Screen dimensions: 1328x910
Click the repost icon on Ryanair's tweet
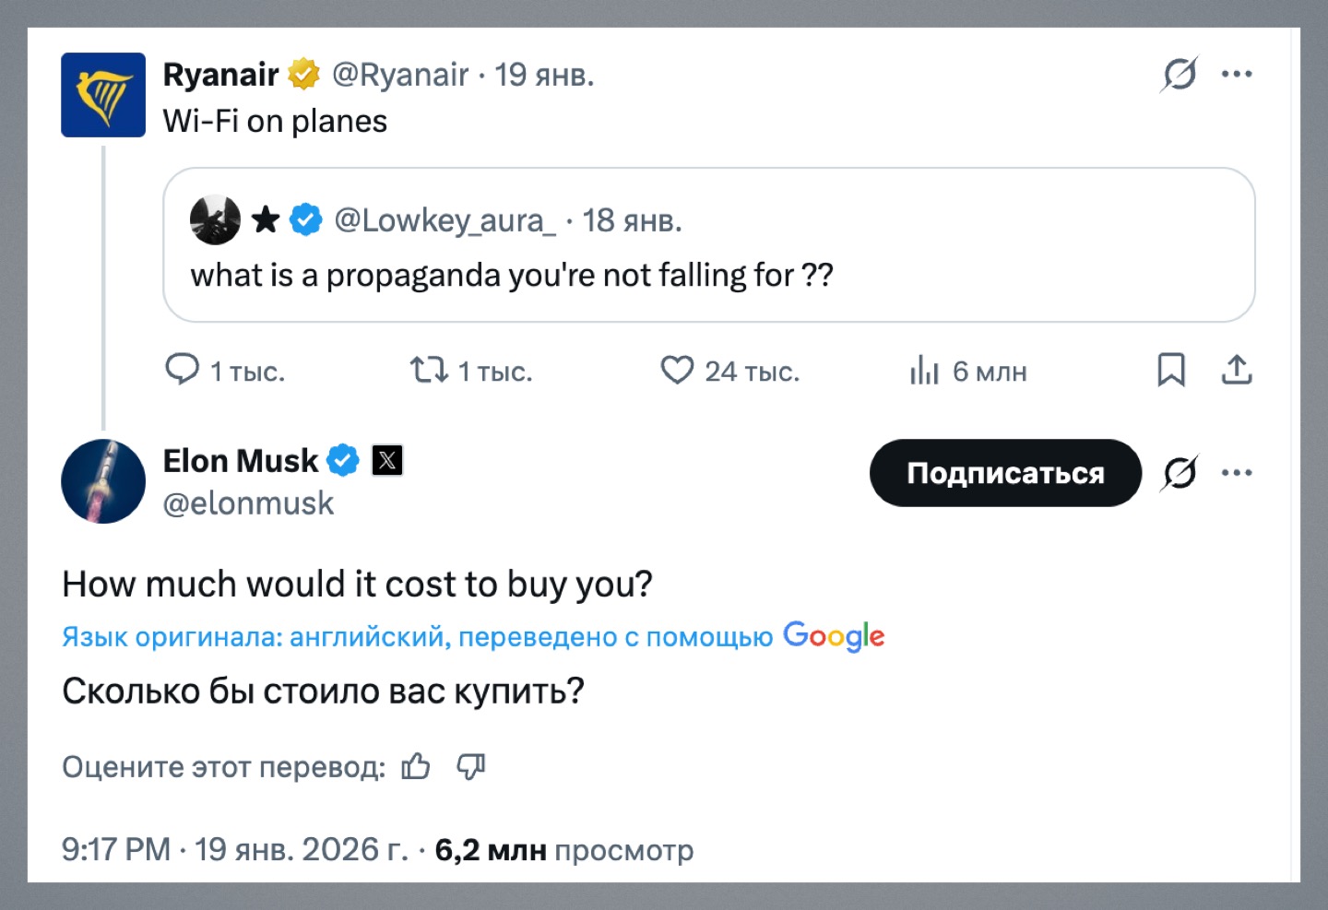(x=429, y=371)
